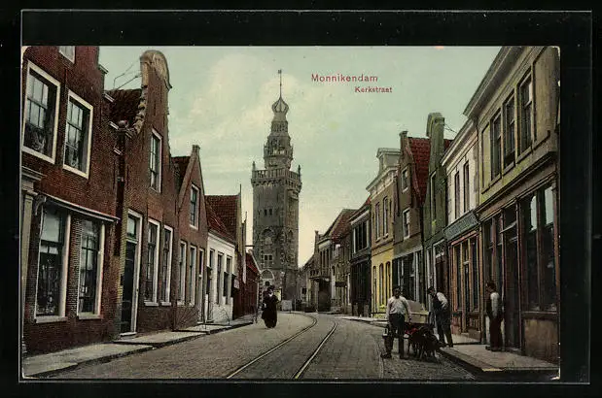Click the weather vane atop the tower spire
602x398 pixels.
(279, 76)
